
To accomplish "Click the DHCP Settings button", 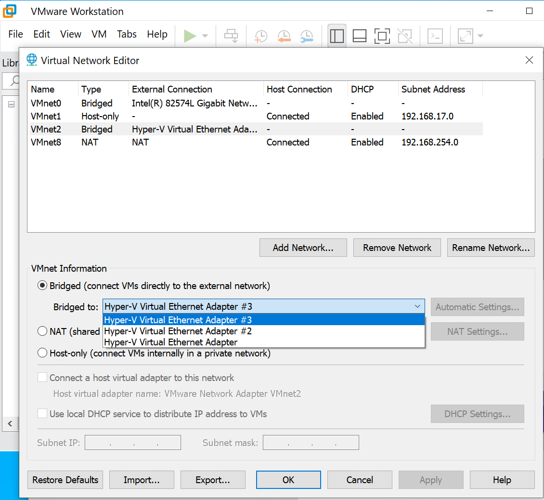I will [x=478, y=414].
